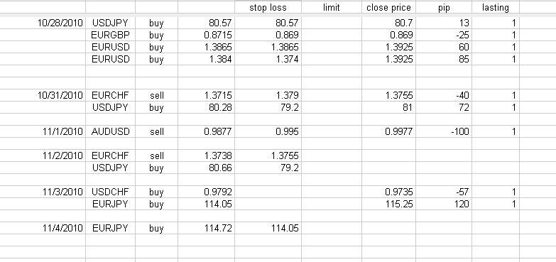Click the AUDUSD pair cell
The image size is (556, 262).
click(110, 131)
